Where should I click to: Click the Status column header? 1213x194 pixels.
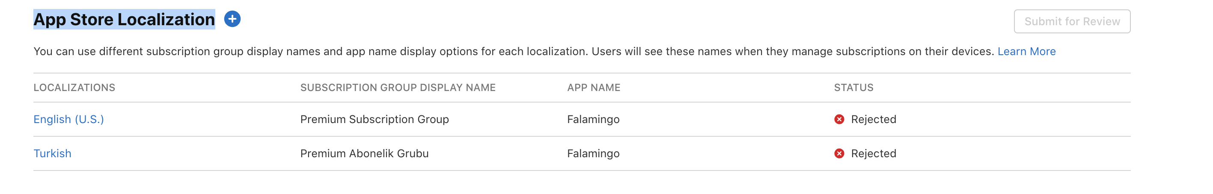(x=854, y=87)
